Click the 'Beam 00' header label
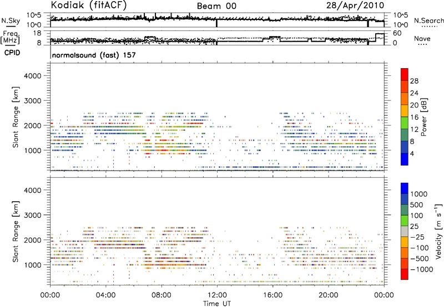The height and width of the screenshot is (307, 444). tap(216, 6)
